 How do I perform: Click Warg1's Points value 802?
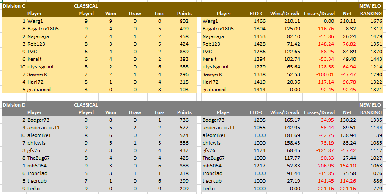(184, 21)
